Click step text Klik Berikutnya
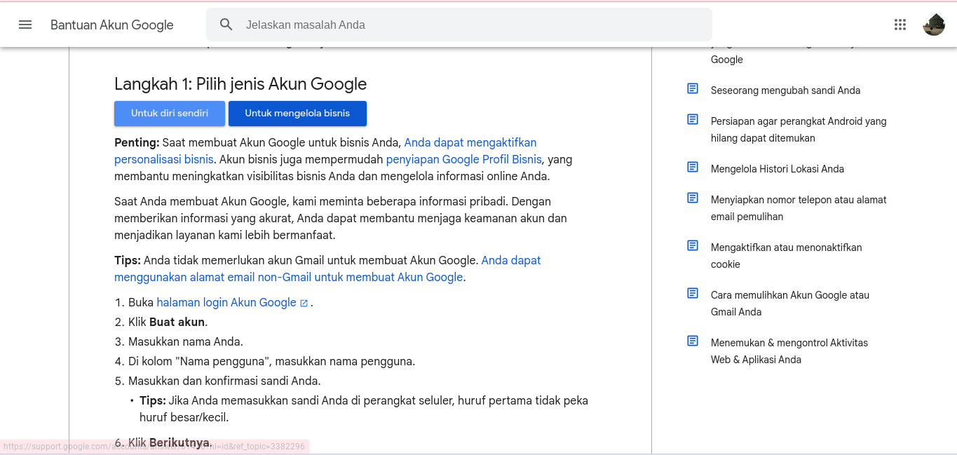The image size is (957, 455). [170, 442]
